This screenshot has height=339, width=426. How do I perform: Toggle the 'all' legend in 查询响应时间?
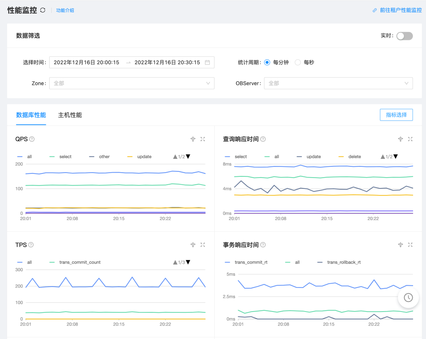(272, 157)
